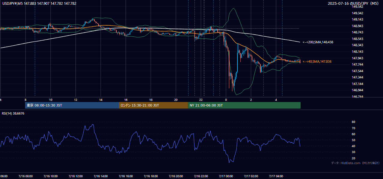Select the 7/16 22:00 date label
This screenshot has height=179, width=383.
coord(201,176)
